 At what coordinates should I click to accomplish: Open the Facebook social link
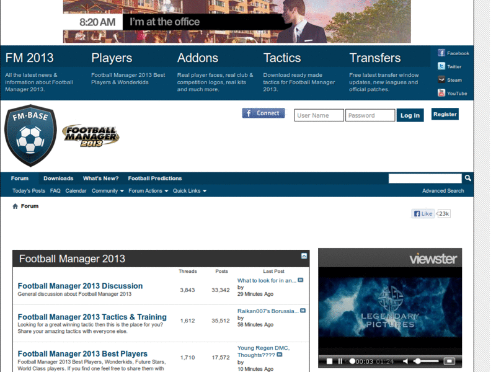click(x=453, y=53)
